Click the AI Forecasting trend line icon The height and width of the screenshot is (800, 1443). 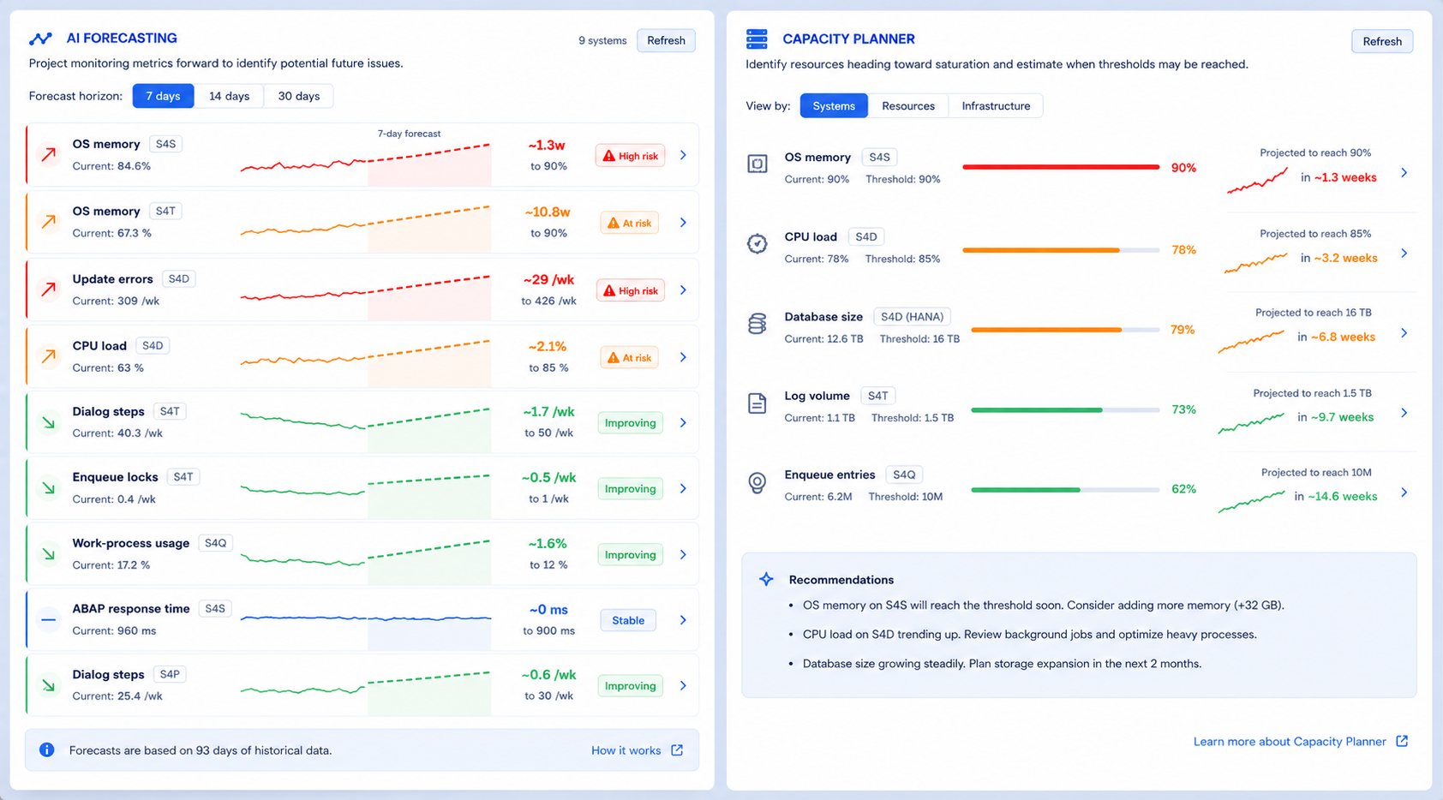[40, 39]
